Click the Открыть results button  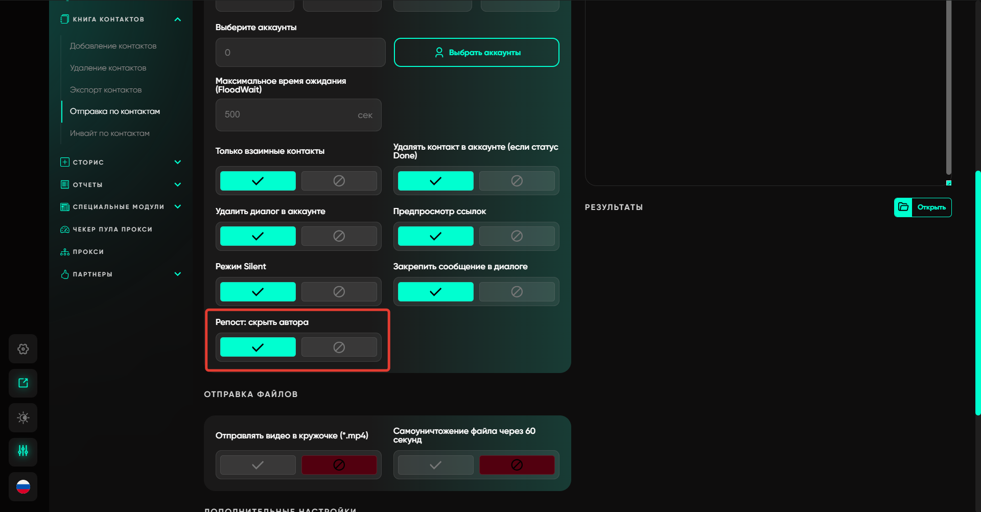click(923, 207)
